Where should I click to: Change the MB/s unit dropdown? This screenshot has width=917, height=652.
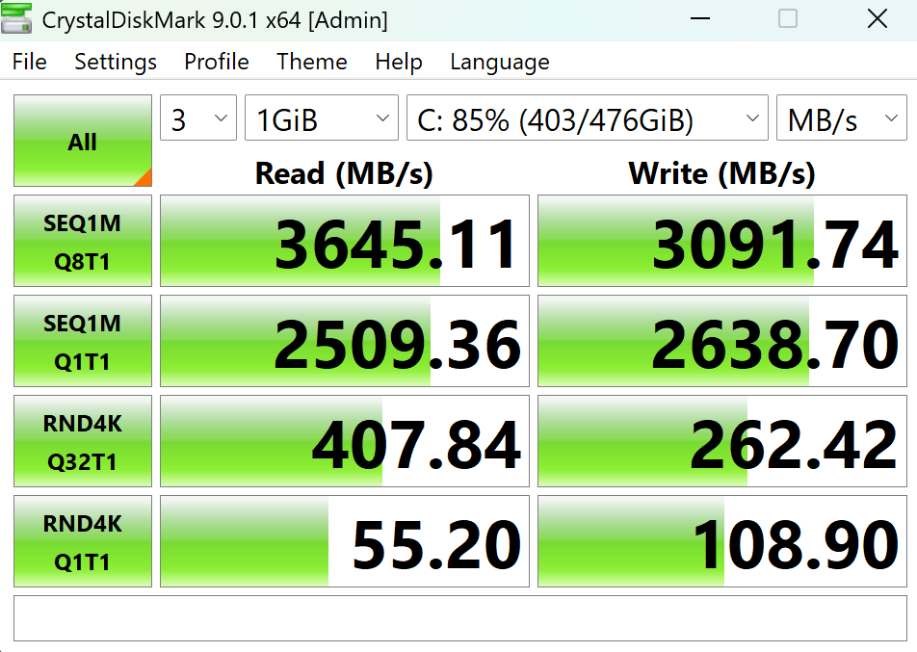[x=842, y=118]
